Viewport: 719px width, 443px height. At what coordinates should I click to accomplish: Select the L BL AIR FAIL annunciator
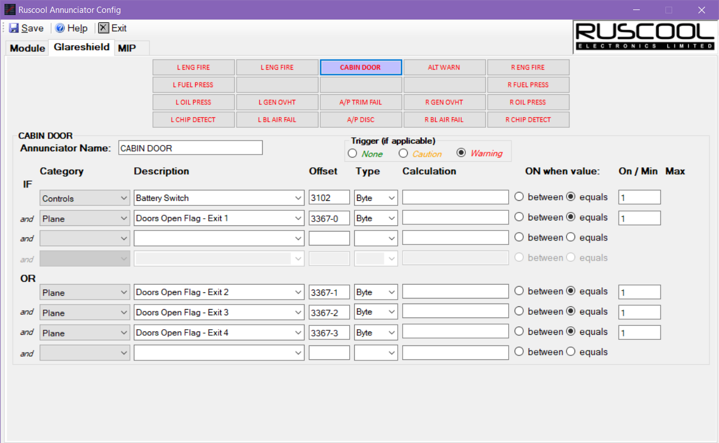(277, 119)
